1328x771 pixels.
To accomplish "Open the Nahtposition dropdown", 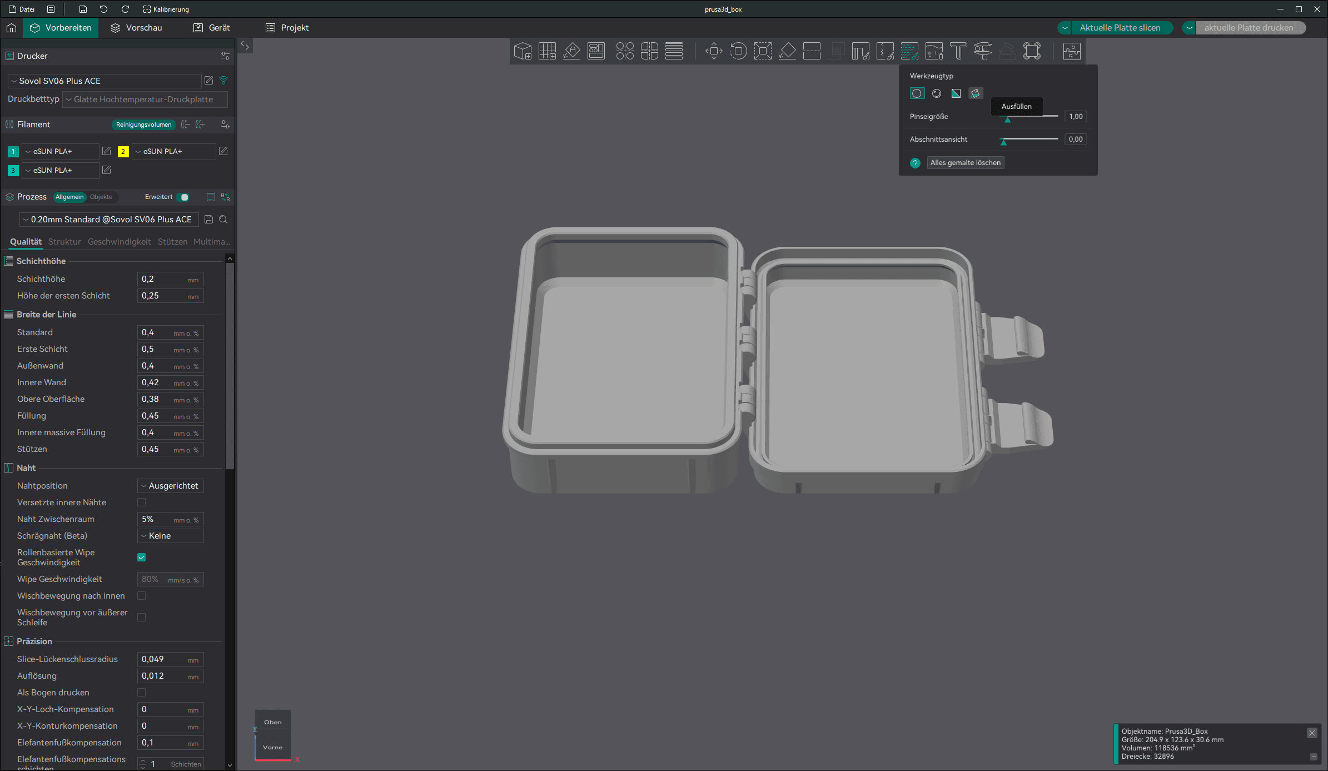I will click(171, 486).
